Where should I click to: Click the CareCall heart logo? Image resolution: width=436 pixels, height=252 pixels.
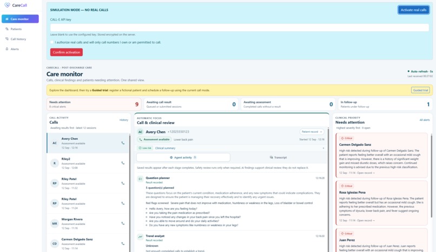(8, 5)
